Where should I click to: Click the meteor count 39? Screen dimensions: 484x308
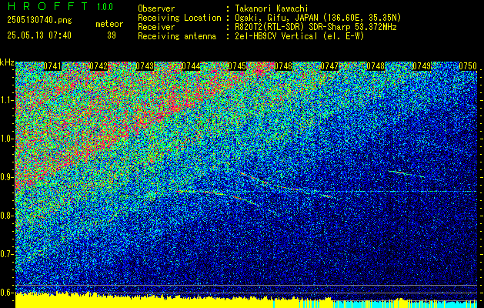coord(112,35)
